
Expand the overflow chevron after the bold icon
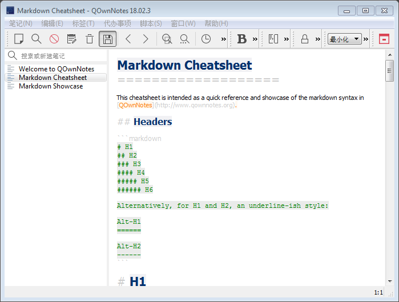(255, 39)
